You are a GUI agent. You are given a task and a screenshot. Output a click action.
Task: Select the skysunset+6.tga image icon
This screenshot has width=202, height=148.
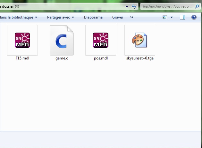[140, 40]
